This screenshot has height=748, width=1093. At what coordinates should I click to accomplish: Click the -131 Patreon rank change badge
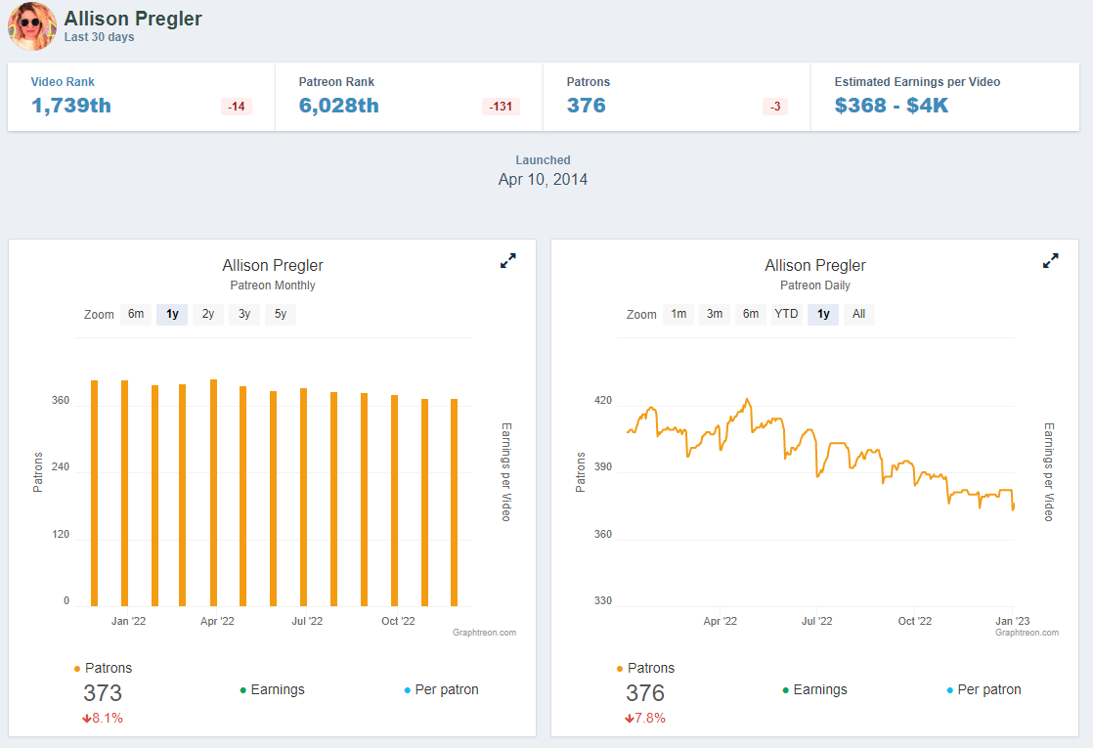[501, 107]
